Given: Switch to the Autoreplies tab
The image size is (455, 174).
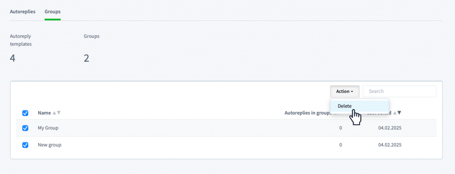Looking at the screenshot, I should tap(23, 12).
